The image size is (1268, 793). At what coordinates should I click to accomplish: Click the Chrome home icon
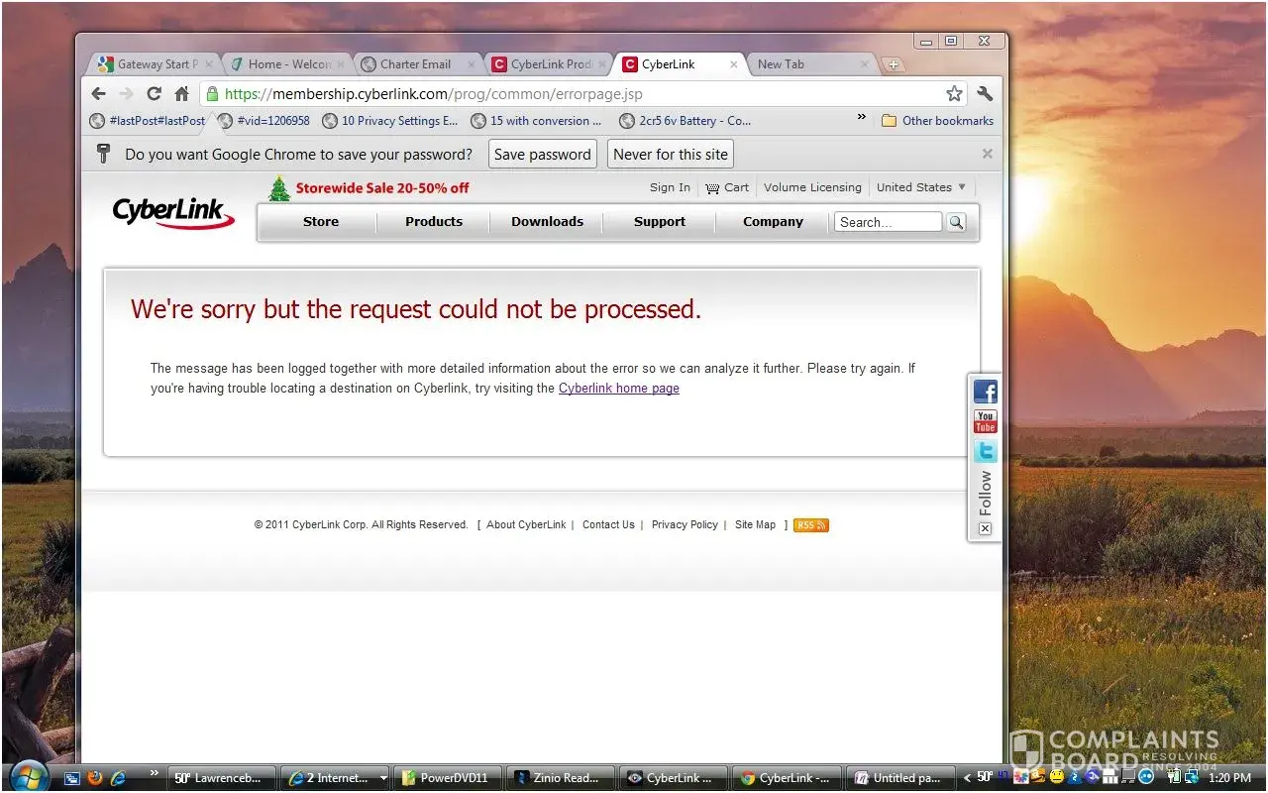pos(181,94)
